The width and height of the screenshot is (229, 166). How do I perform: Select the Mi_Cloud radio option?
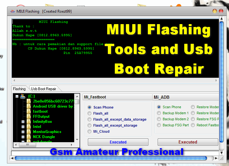pos(89,131)
